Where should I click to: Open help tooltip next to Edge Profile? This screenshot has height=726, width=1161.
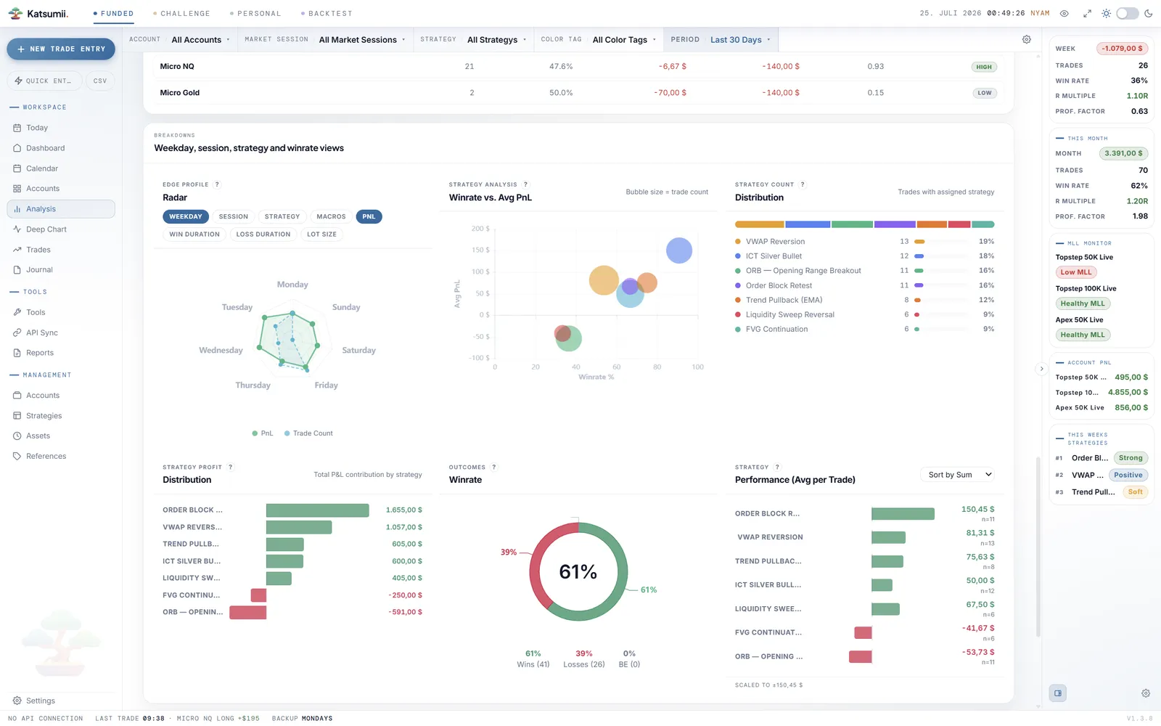[x=217, y=184]
